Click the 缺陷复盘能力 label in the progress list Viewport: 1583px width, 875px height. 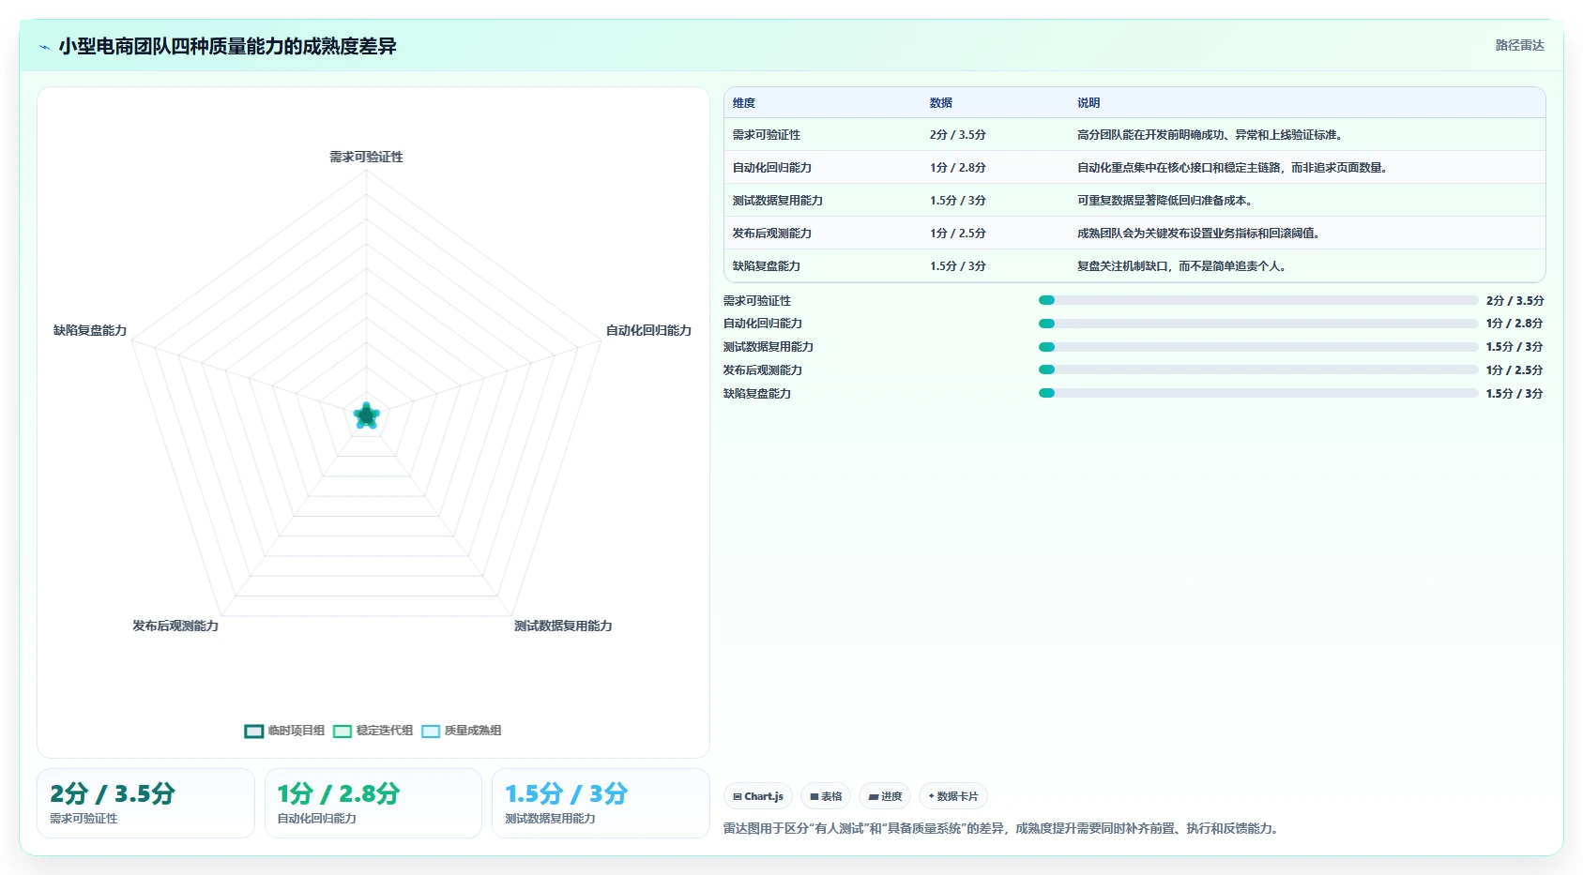coord(757,394)
